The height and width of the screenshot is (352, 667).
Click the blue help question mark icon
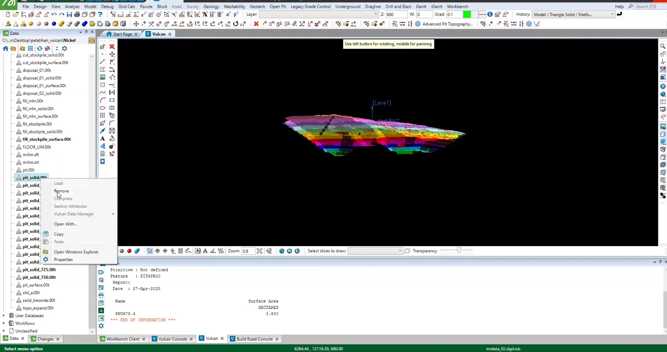(100, 14)
